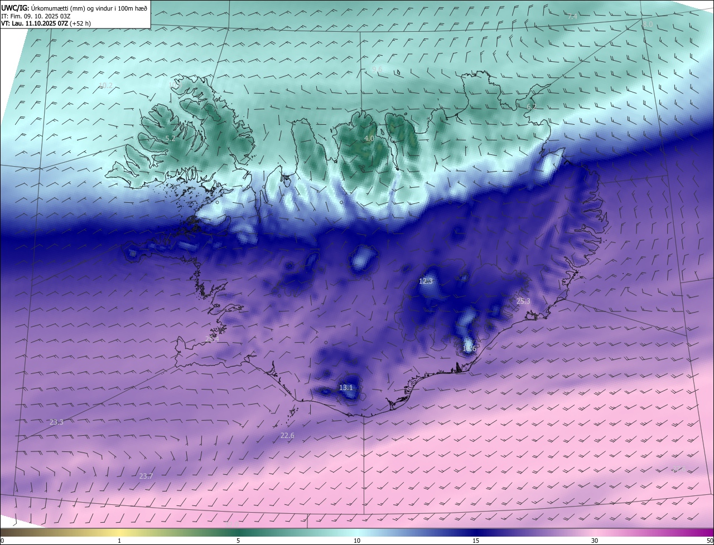Click the 8.0 value at the northeast corner
The width and height of the screenshot is (714, 545).
(x=647, y=25)
